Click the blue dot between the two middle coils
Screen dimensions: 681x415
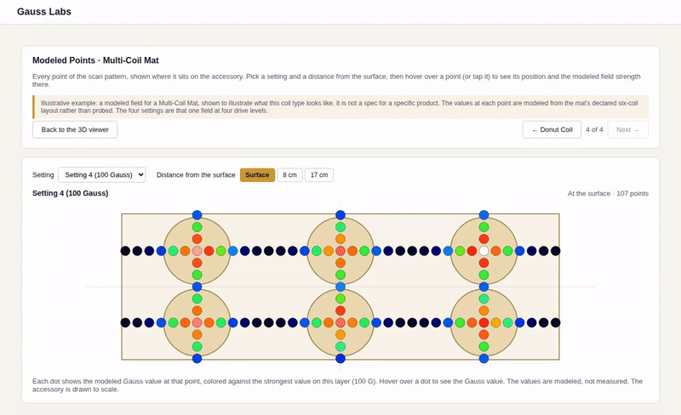[x=340, y=287]
